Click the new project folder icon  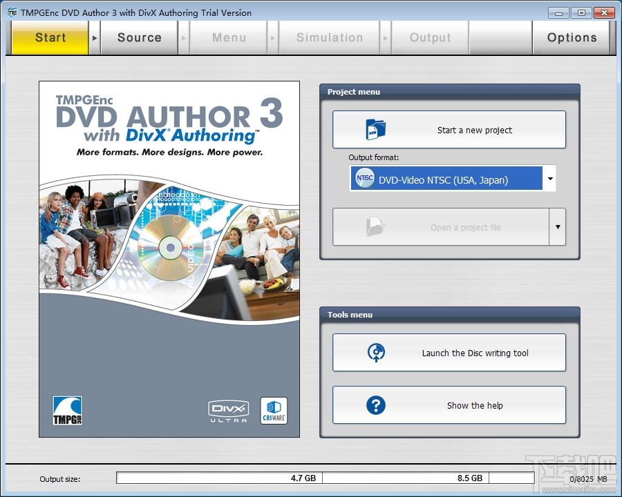pyautogui.click(x=375, y=130)
